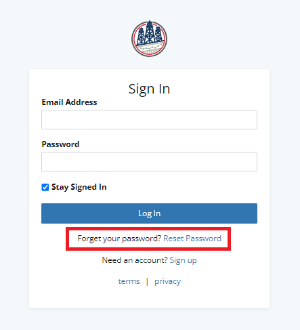The height and width of the screenshot is (330, 300).
Task: Click the checkmark inside the blue checkbox
Action: [45, 187]
